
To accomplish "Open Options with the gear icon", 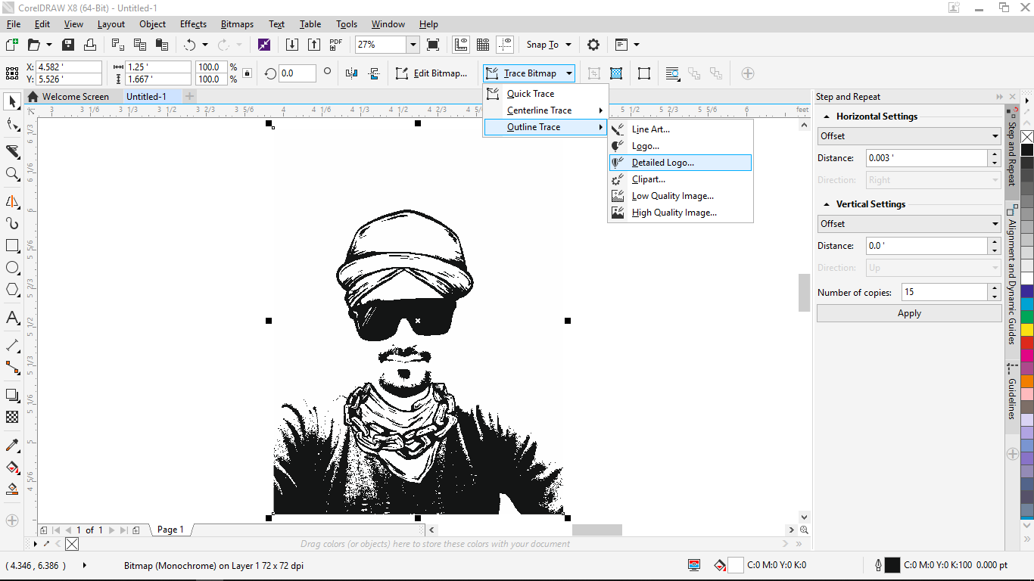I will coord(593,45).
